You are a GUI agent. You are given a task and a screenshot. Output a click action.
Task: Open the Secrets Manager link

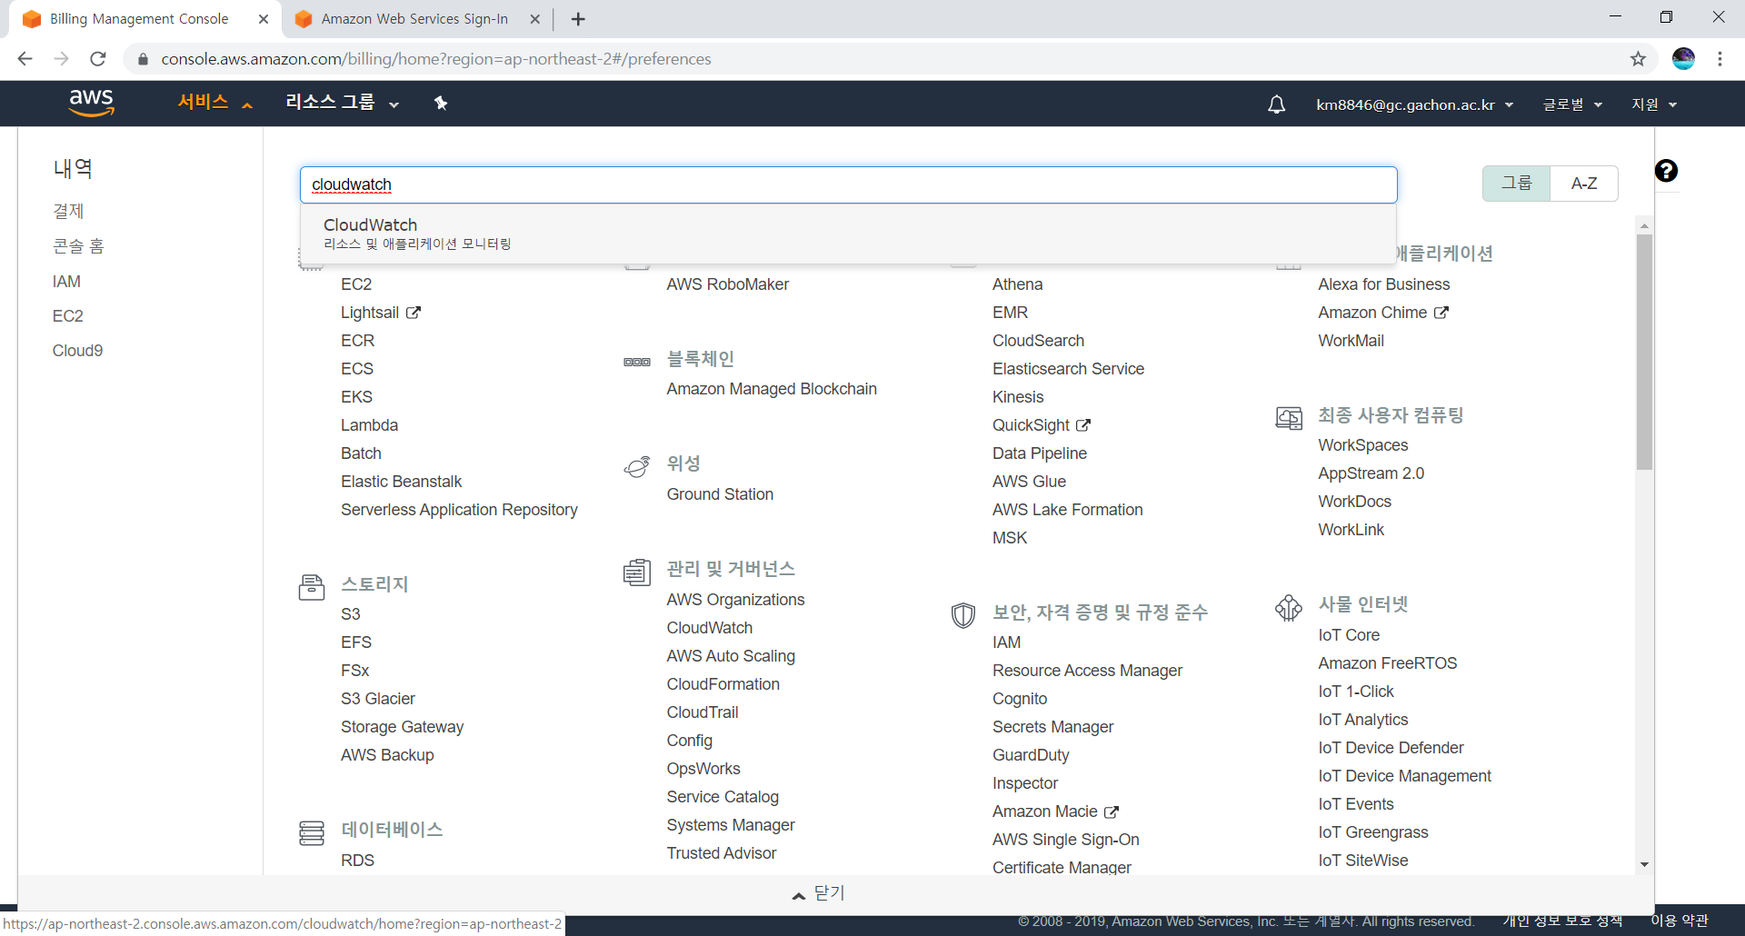(1052, 727)
